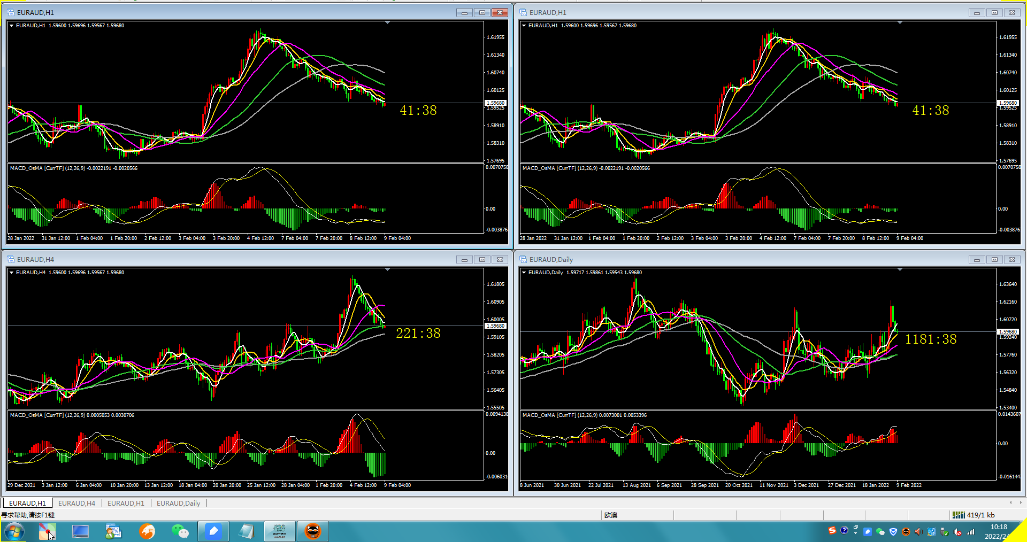
Task: Expand hidden tray icons arrow
Action: (855, 533)
